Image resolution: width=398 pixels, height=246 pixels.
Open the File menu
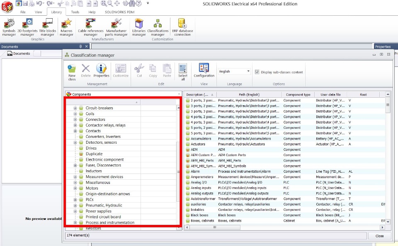point(23,12)
